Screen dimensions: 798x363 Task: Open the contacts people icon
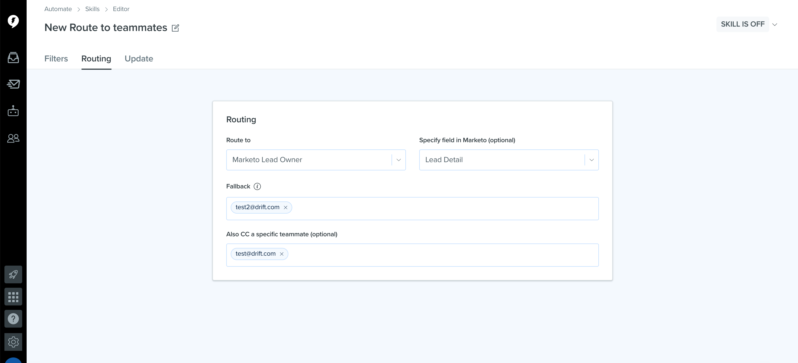[13, 138]
